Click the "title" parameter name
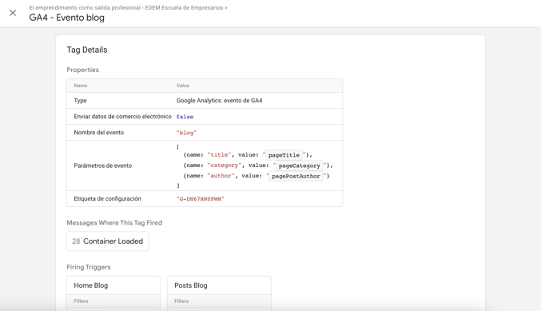Screen dimensions: 541x311 tap(219, 155)
